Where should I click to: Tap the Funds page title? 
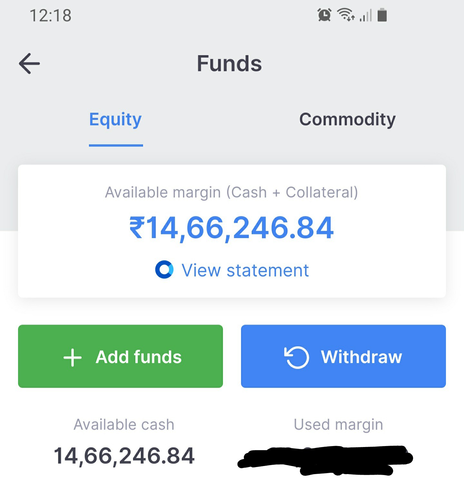point(229,63)
